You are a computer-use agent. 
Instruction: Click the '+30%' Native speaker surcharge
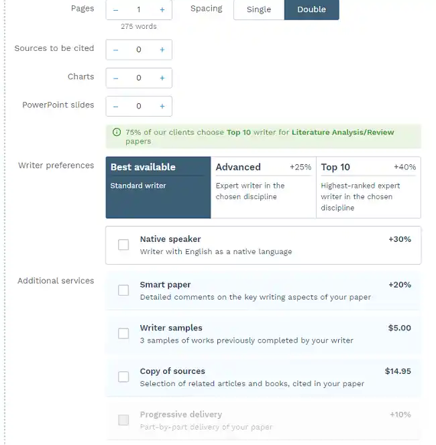tap(400, 239)
